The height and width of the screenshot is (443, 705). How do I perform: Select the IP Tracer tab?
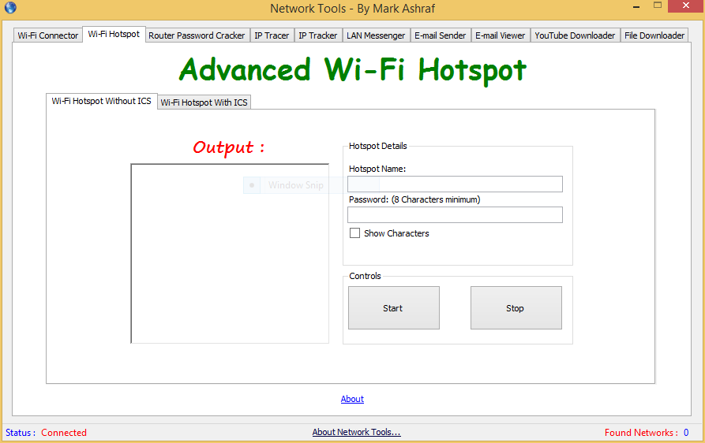pyautogui.click(x=272, y=35)
